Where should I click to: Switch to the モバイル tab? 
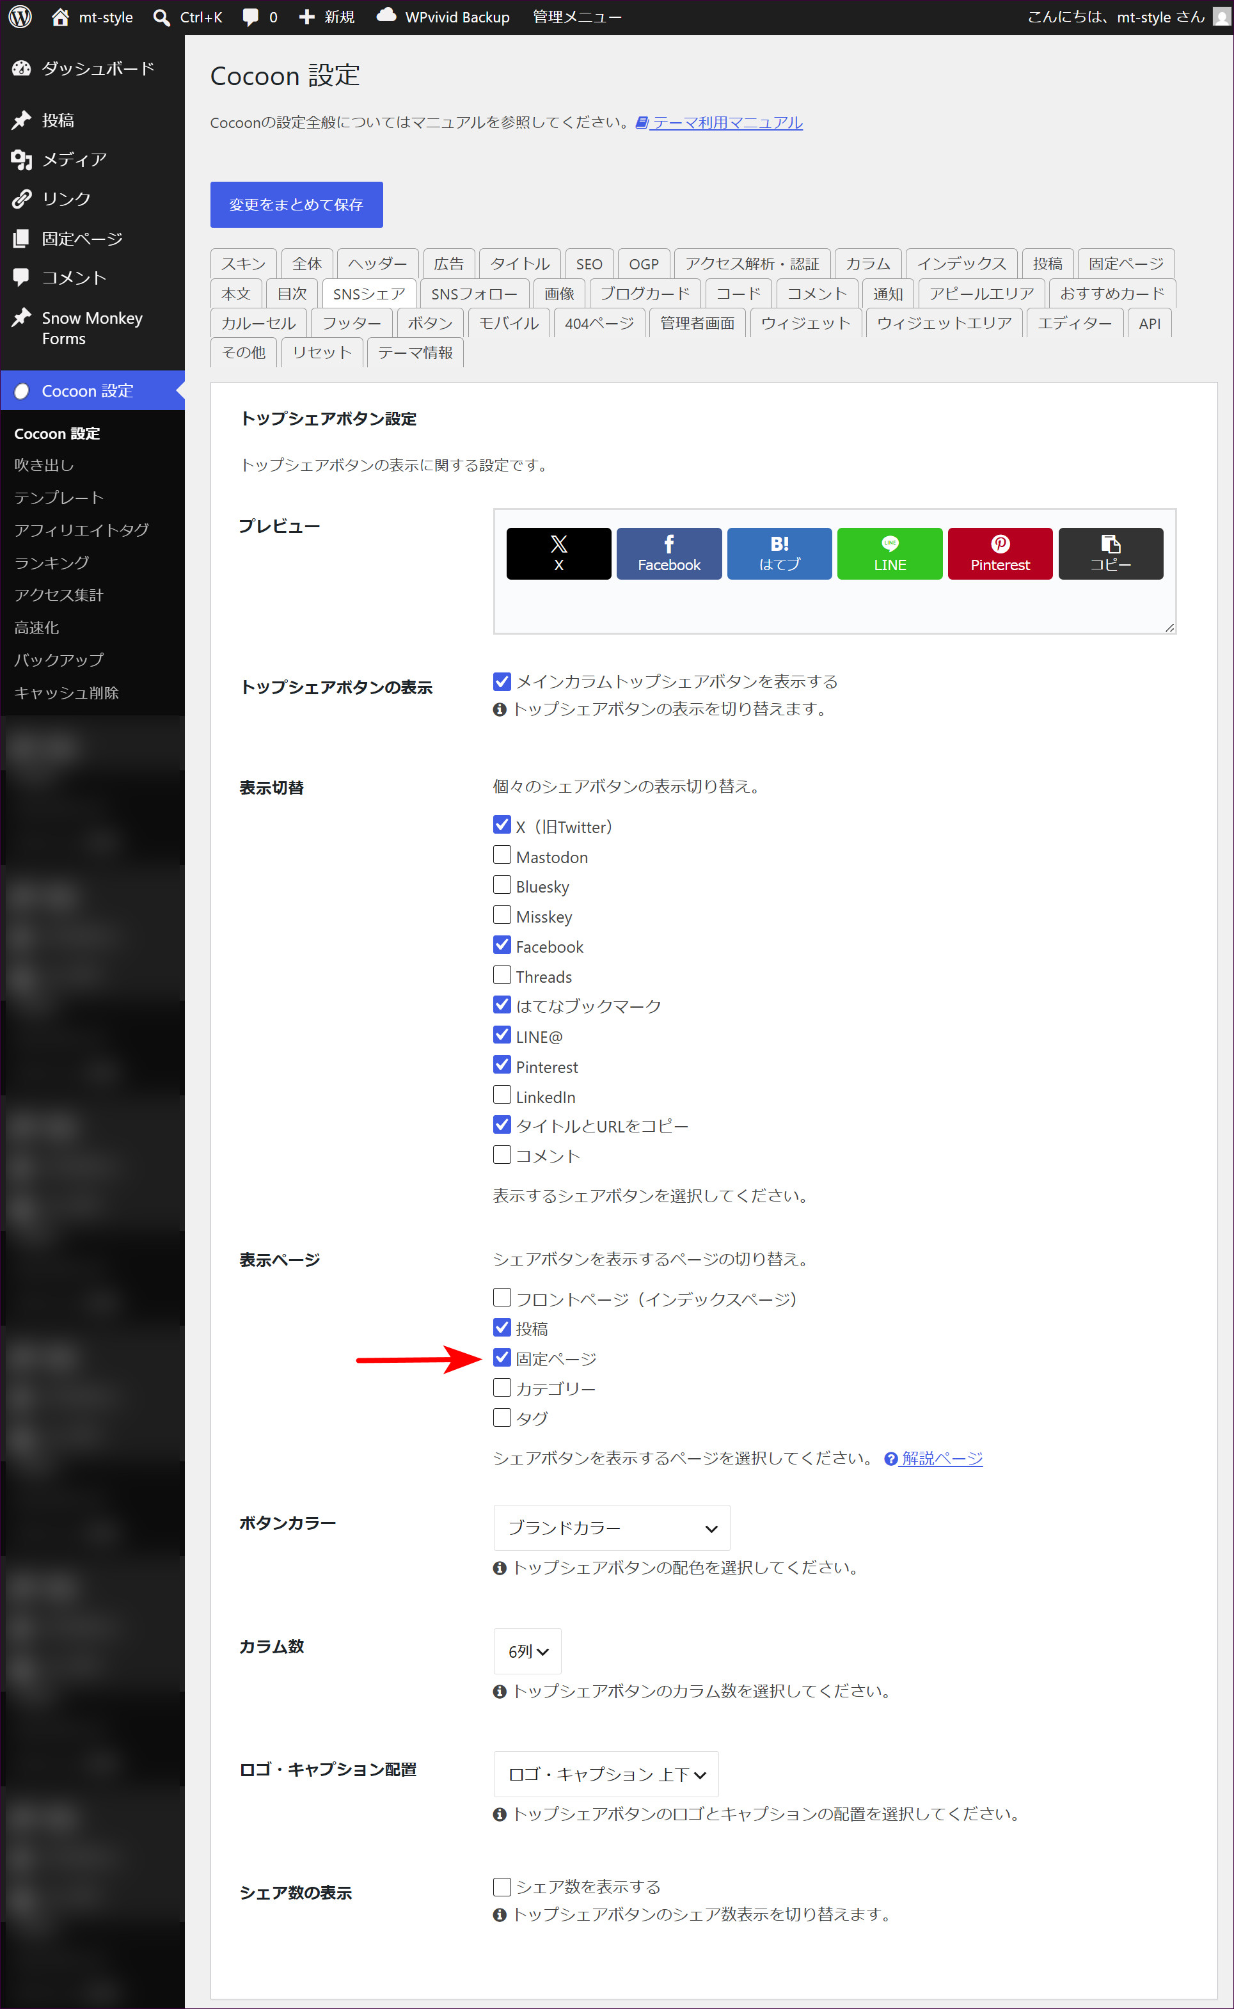coord(509,323)
